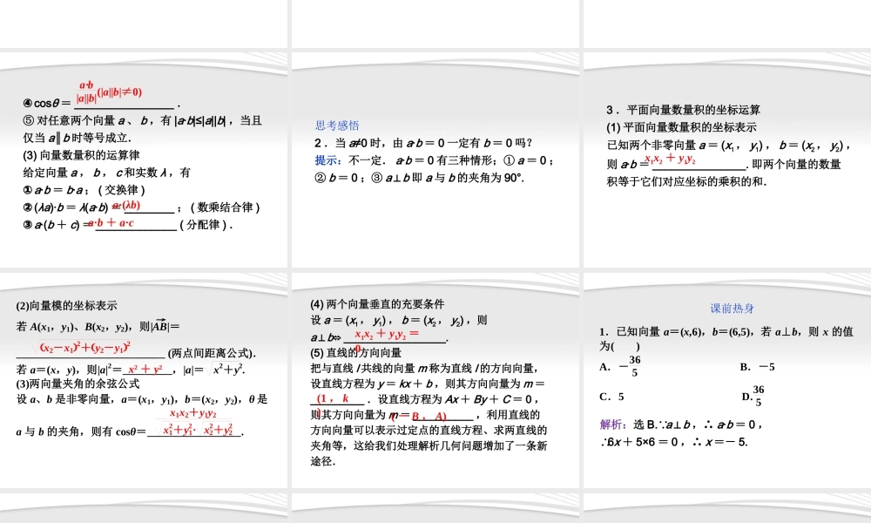Screen dimensions: 871x523
Task: Click the '(两点间距离公式).' label
Action: (x=213, y=353)
